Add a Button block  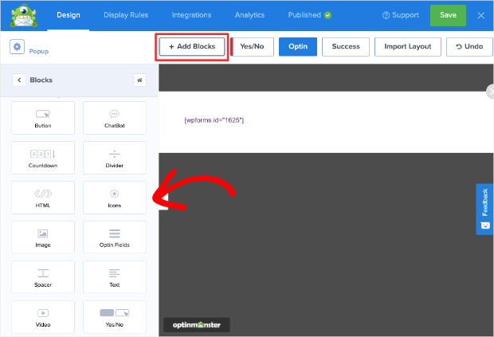pos(43,118)
